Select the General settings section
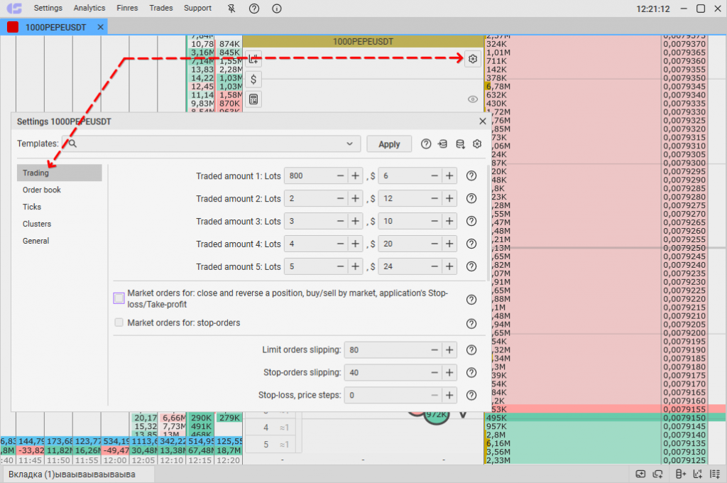 tap(35, 241)
